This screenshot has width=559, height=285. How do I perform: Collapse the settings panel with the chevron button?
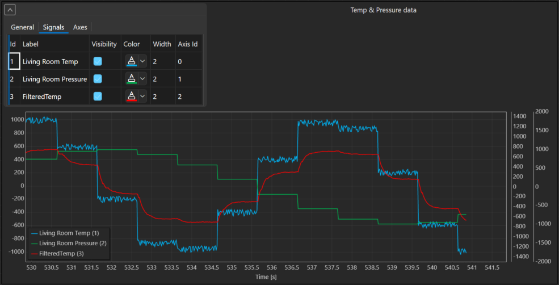tap(10, 10)
